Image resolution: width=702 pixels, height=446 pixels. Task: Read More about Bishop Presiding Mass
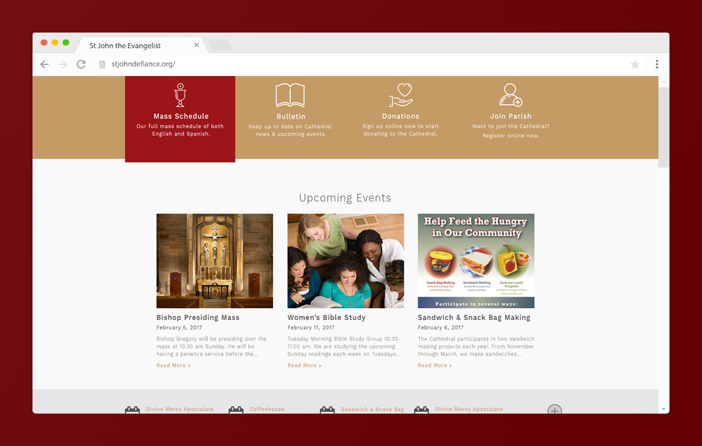click(174, 365)
